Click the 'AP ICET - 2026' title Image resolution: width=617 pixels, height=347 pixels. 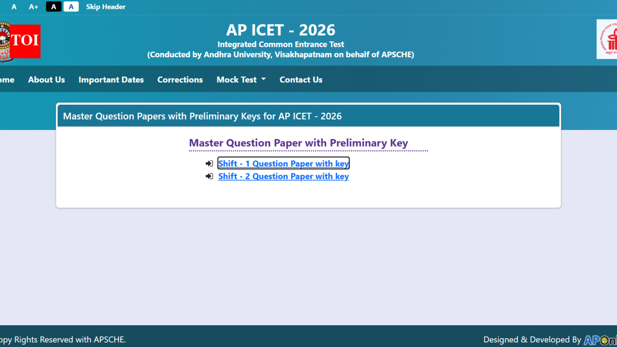click(x=281, y=30)
